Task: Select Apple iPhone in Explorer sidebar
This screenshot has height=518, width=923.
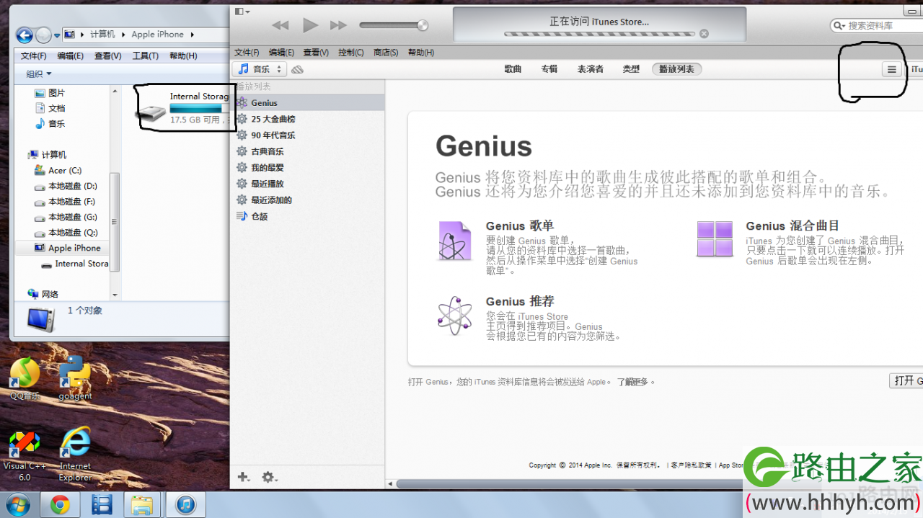Action: 66,248
